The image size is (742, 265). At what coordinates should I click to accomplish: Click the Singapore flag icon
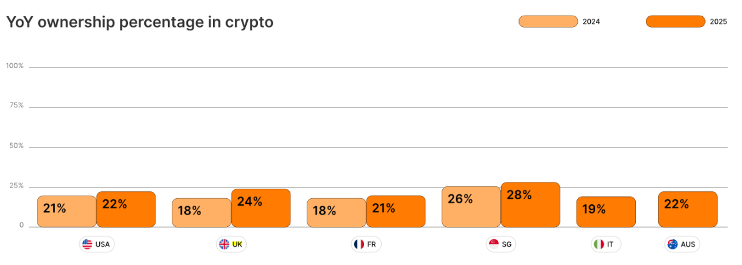coord(493,244)
